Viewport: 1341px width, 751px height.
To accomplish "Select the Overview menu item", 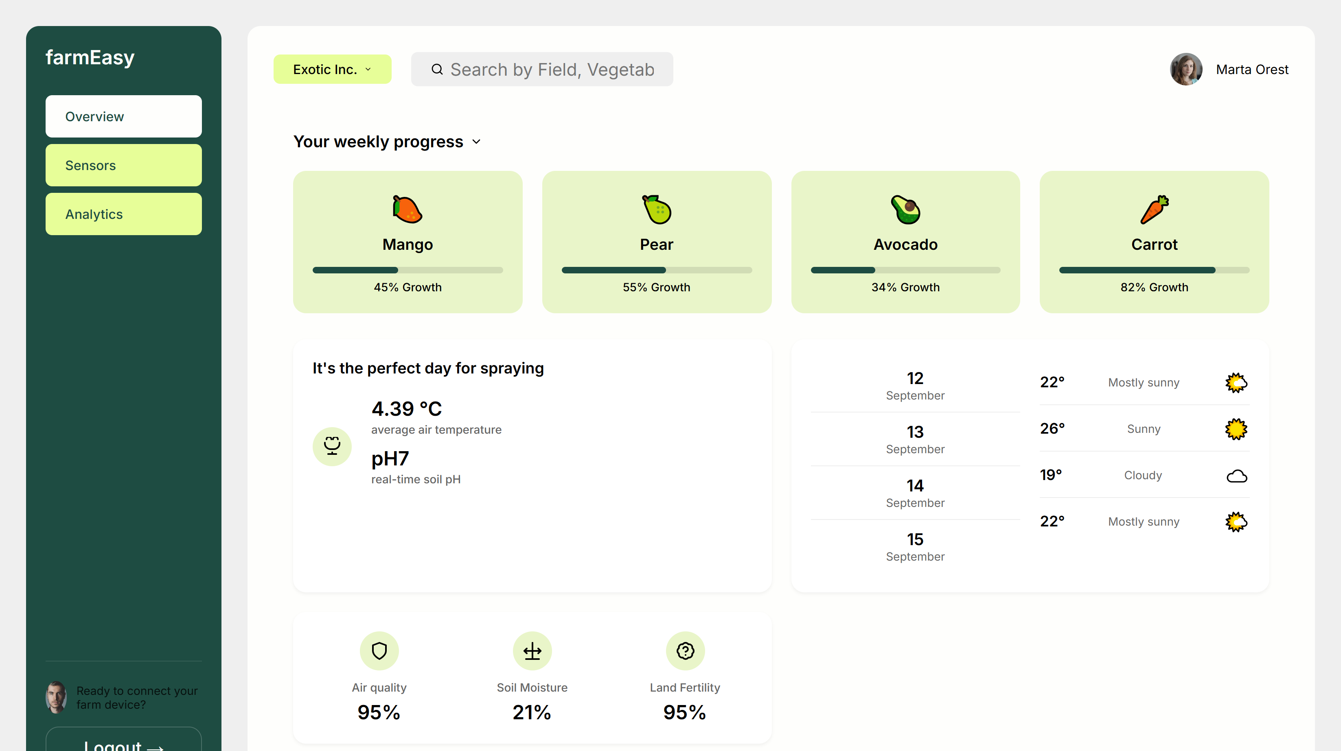I will 123,116.
